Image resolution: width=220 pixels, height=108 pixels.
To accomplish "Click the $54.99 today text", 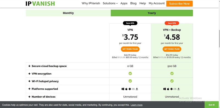I will click(172, 55).
